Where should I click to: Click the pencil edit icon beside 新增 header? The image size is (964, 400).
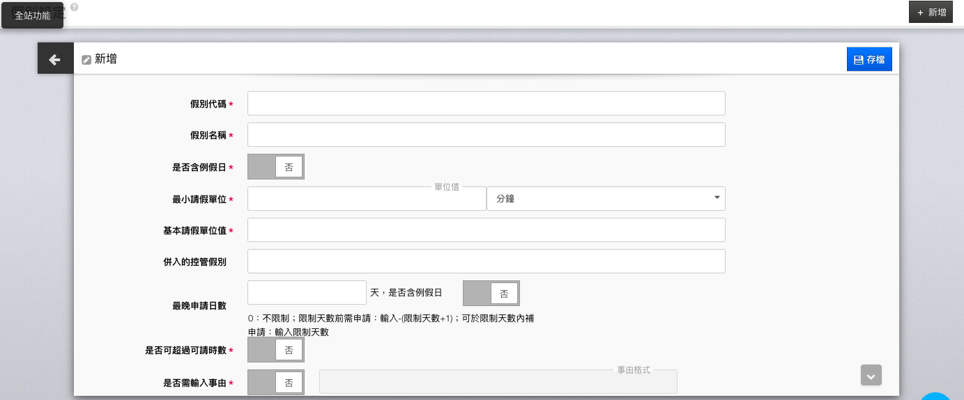coord(86,60)
